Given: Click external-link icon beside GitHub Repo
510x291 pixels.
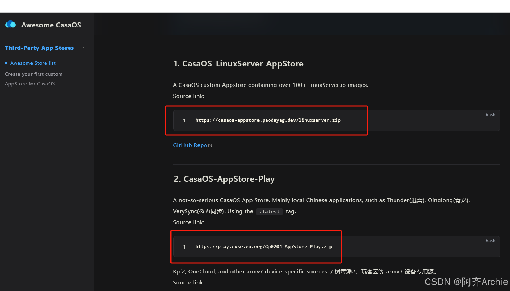Looking at the screenshot, I should pos(210,146).
